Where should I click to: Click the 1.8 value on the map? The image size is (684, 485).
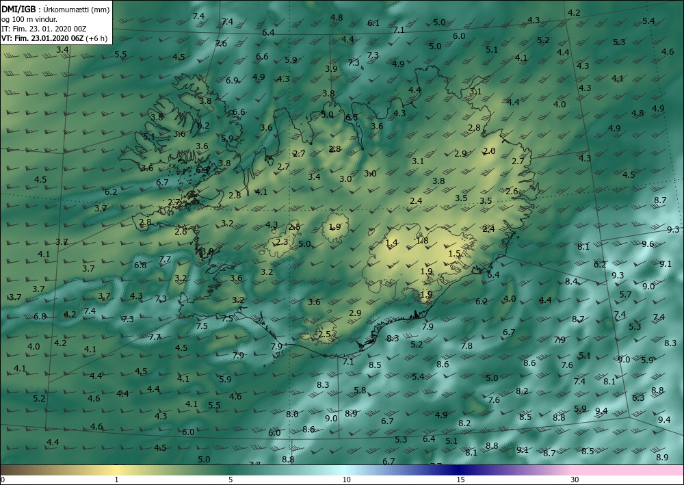pyautogui.click(x=422, y=240)
